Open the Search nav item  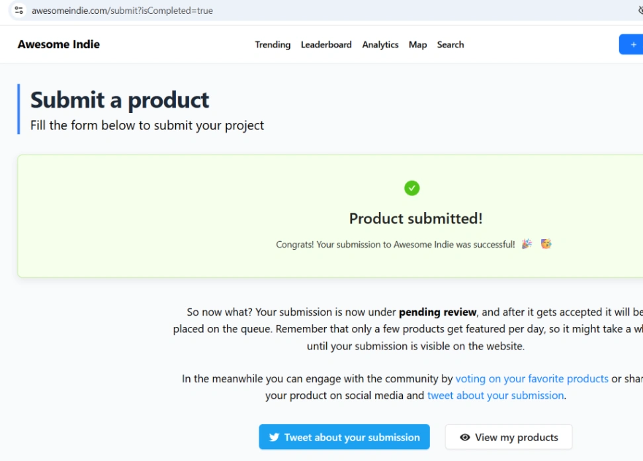point(450,45)
